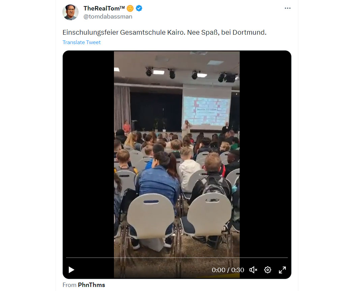Open the three-dot more options menu
This screenshot has width=354, height=291.
(x=287, y=8)
